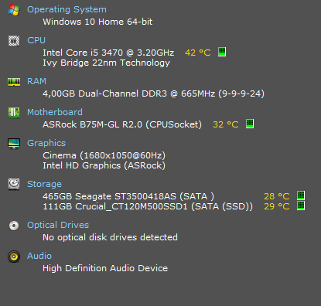Click the Storage hard drive icon
This screenshot has height=306, width=321.
point(14,185)
